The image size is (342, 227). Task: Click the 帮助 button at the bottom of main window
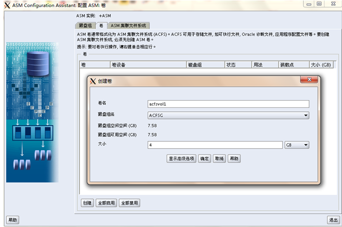(x=13, y=220)
